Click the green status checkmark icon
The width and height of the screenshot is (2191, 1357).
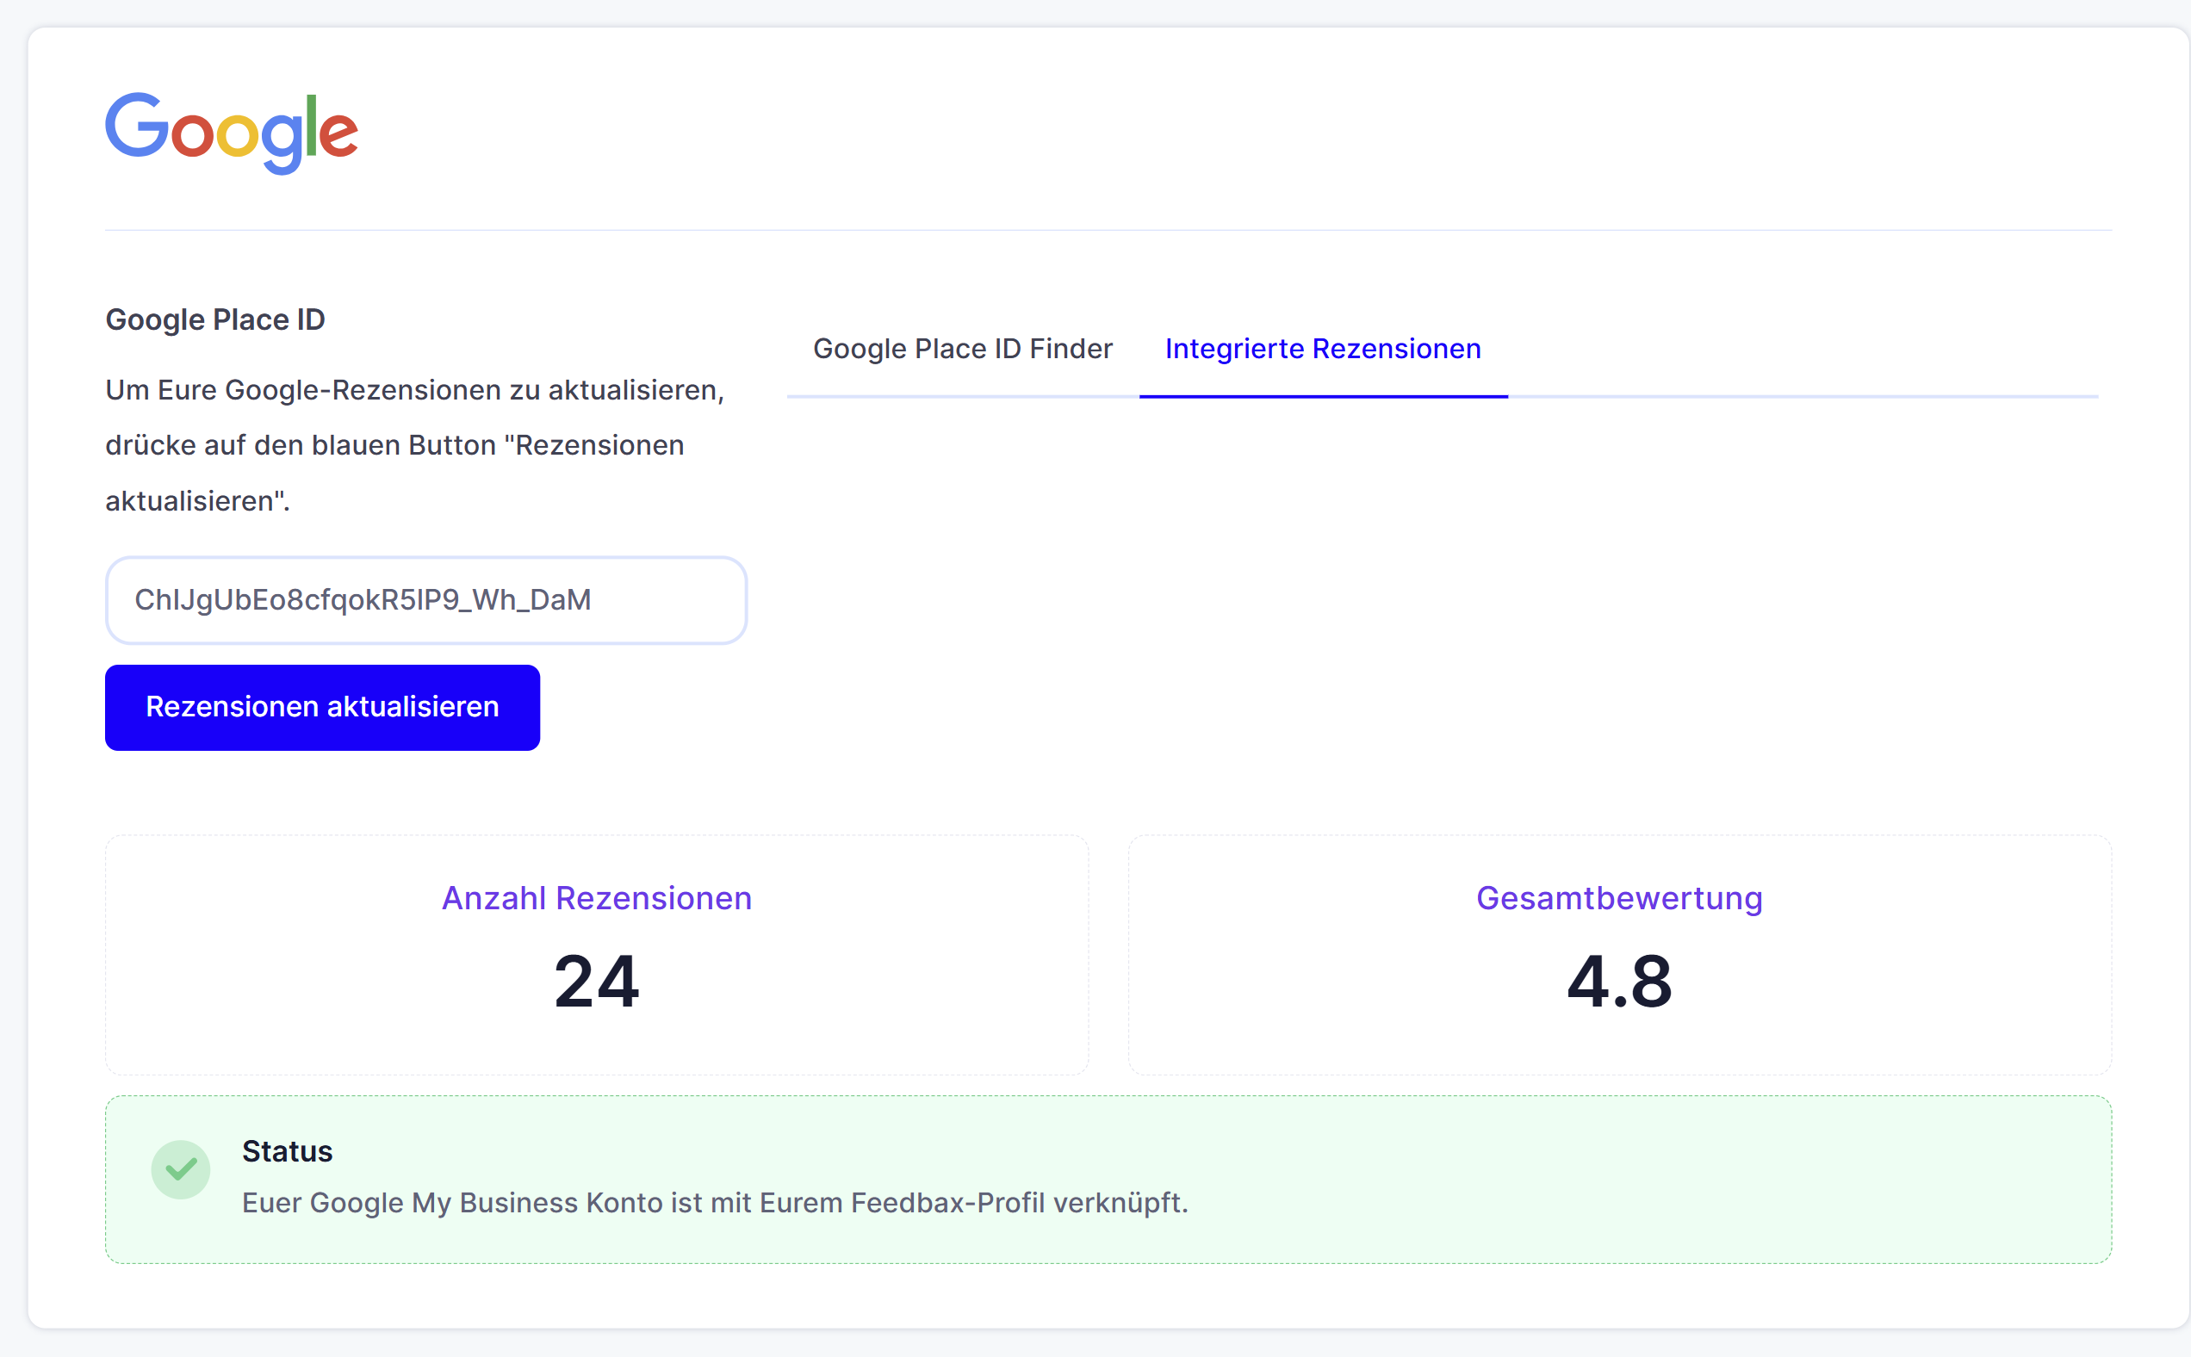180,1169
